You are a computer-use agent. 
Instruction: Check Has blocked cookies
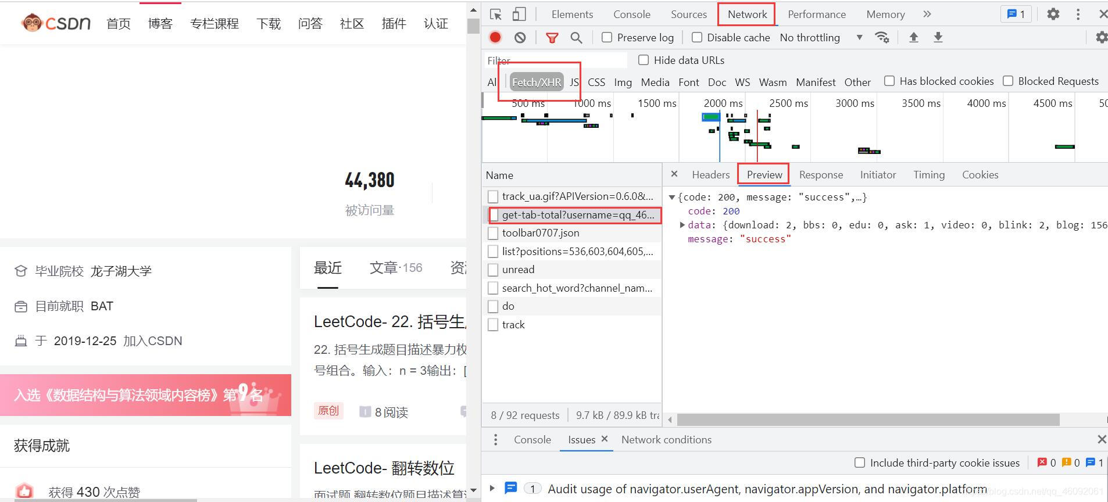(889, 81)
